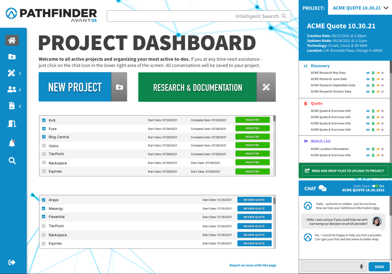Share ACME Research June Data
The width and height of the screenshot is (392, 274).
[x=378, y=79]
